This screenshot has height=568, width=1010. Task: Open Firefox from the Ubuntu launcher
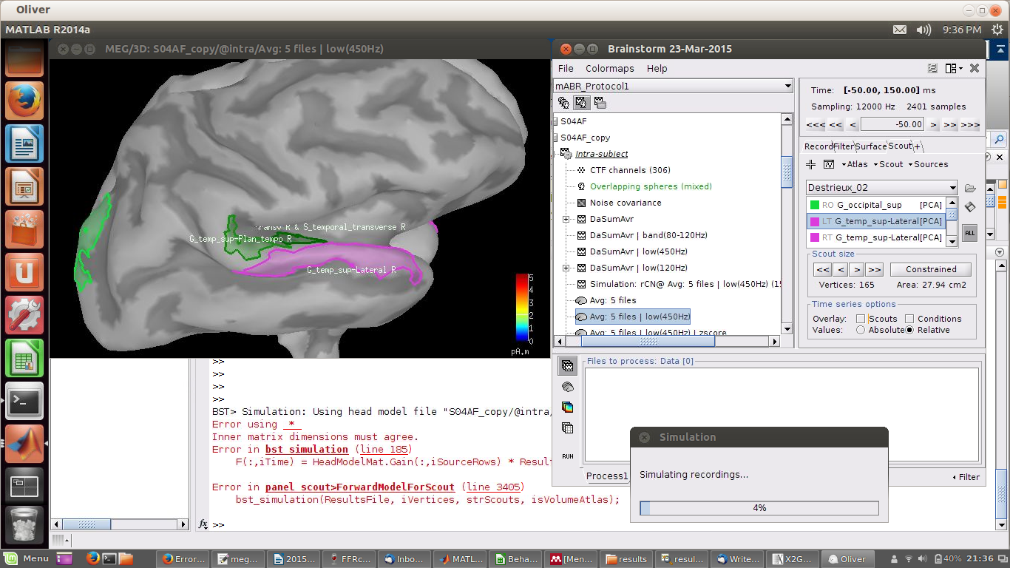pyautogui.click(x=24, y=101)
